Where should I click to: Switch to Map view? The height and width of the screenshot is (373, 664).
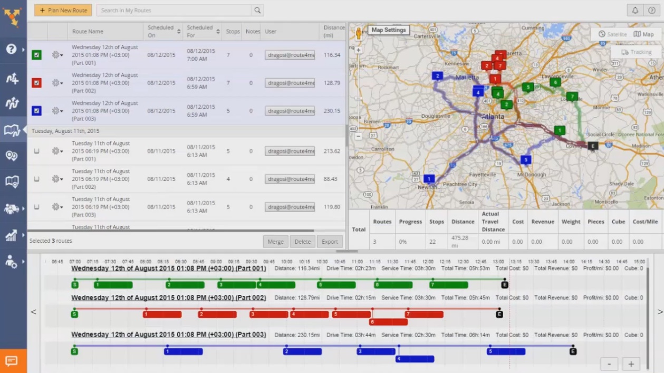[644, 33]
